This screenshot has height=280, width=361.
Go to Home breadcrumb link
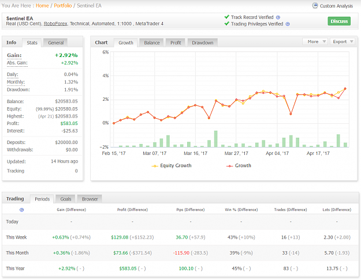42,6
